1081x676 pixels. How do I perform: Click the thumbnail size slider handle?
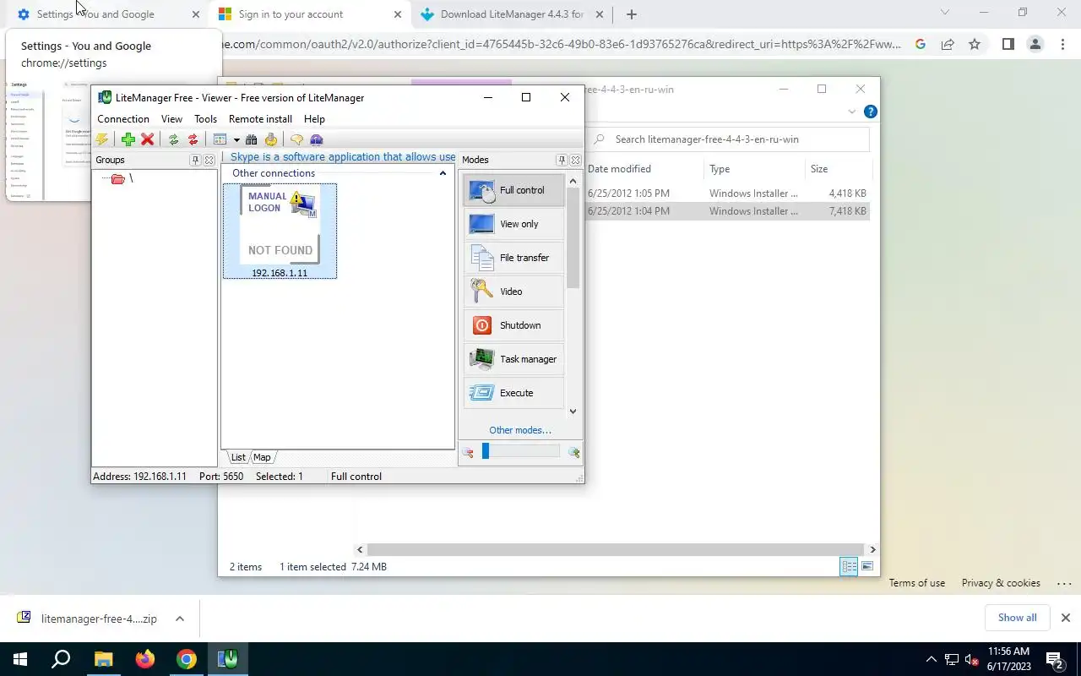click(486, 451)
